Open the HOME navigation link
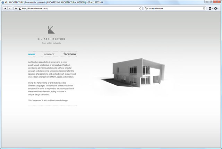Viewport: 222px width, 149px height. [32, 54]
